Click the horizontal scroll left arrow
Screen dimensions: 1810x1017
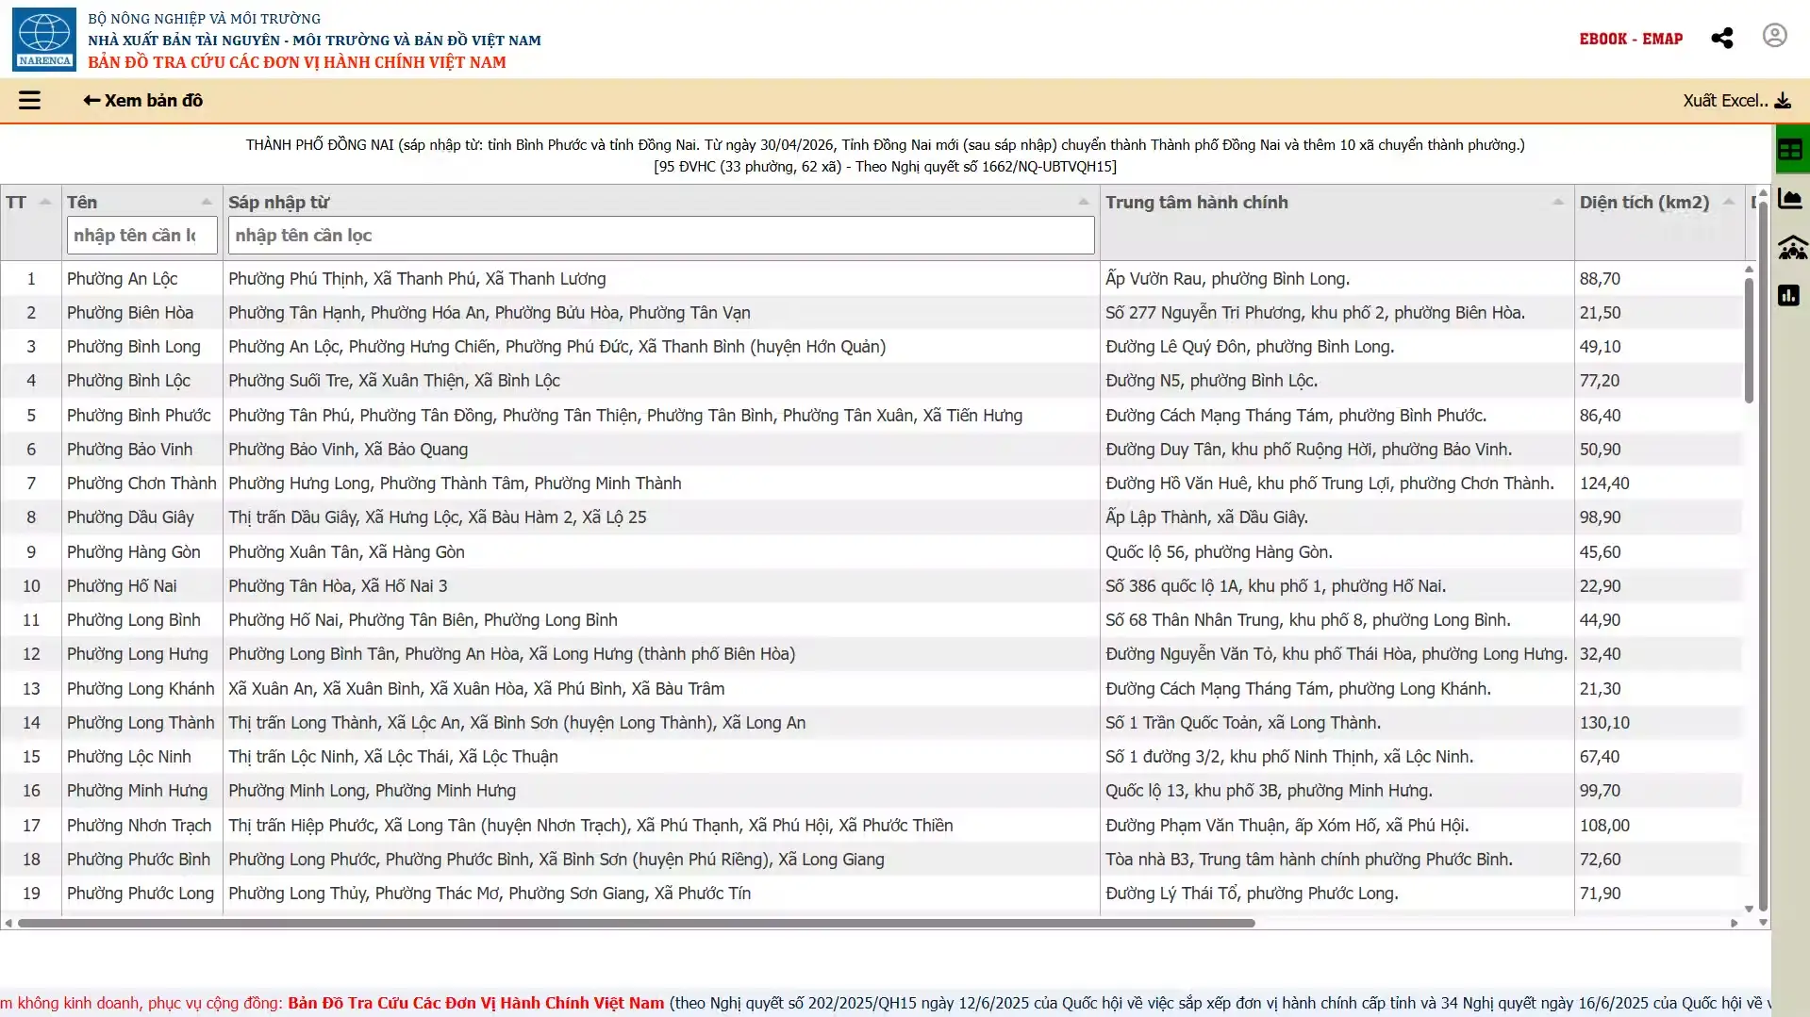8,923
